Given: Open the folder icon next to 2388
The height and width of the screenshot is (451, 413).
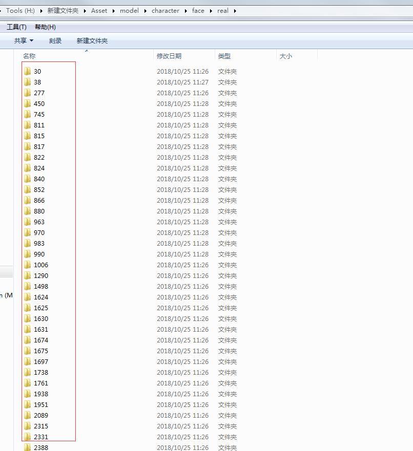Looking at the screenshot, I should coord(27,447).
